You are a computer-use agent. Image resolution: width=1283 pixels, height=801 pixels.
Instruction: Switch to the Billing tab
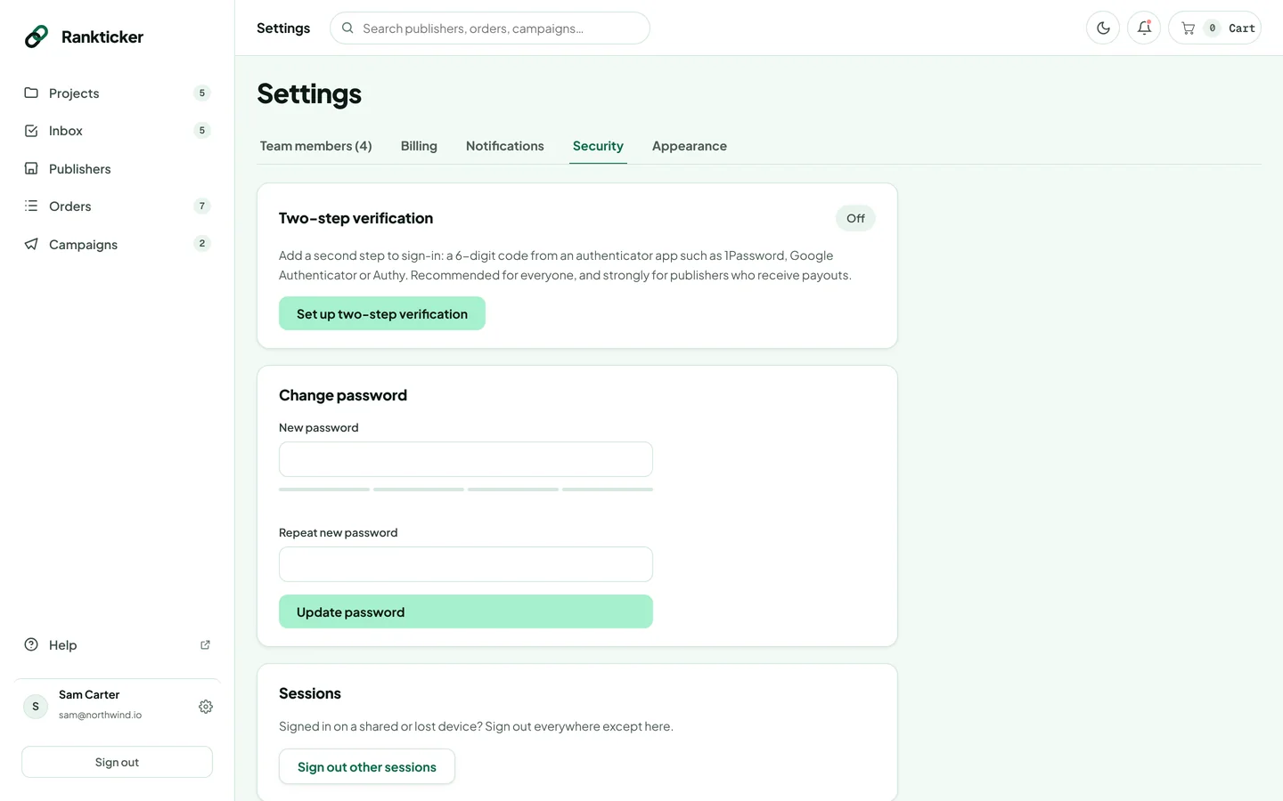(419, 146)
